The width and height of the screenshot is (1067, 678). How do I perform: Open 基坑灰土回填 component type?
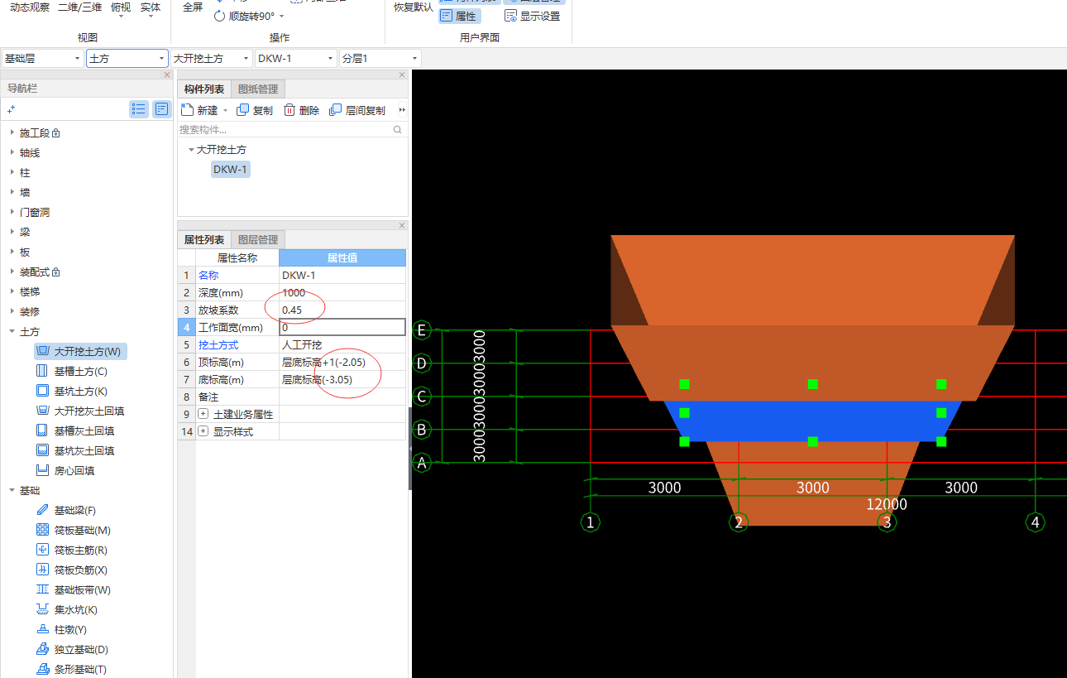coord(74,451)
